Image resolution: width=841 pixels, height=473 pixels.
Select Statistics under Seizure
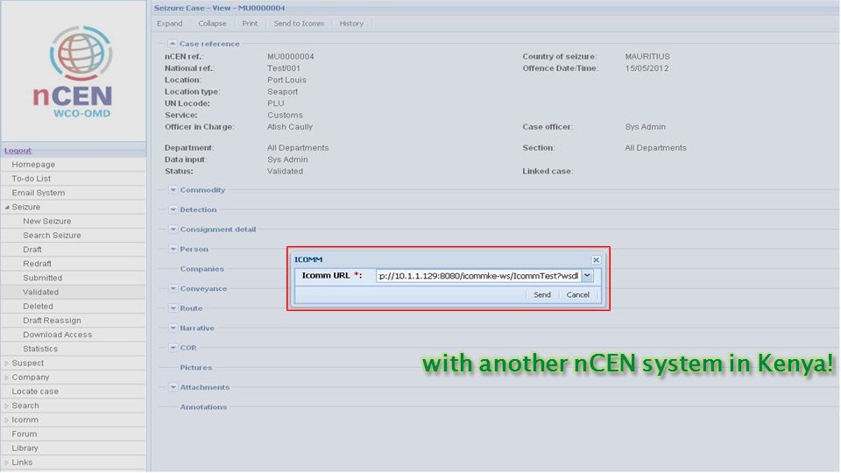click(40, 349)
